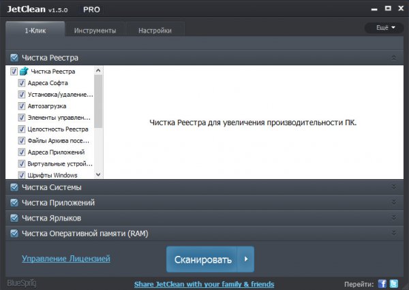Expand the Чистка Системы section chevron

(394, 187)
